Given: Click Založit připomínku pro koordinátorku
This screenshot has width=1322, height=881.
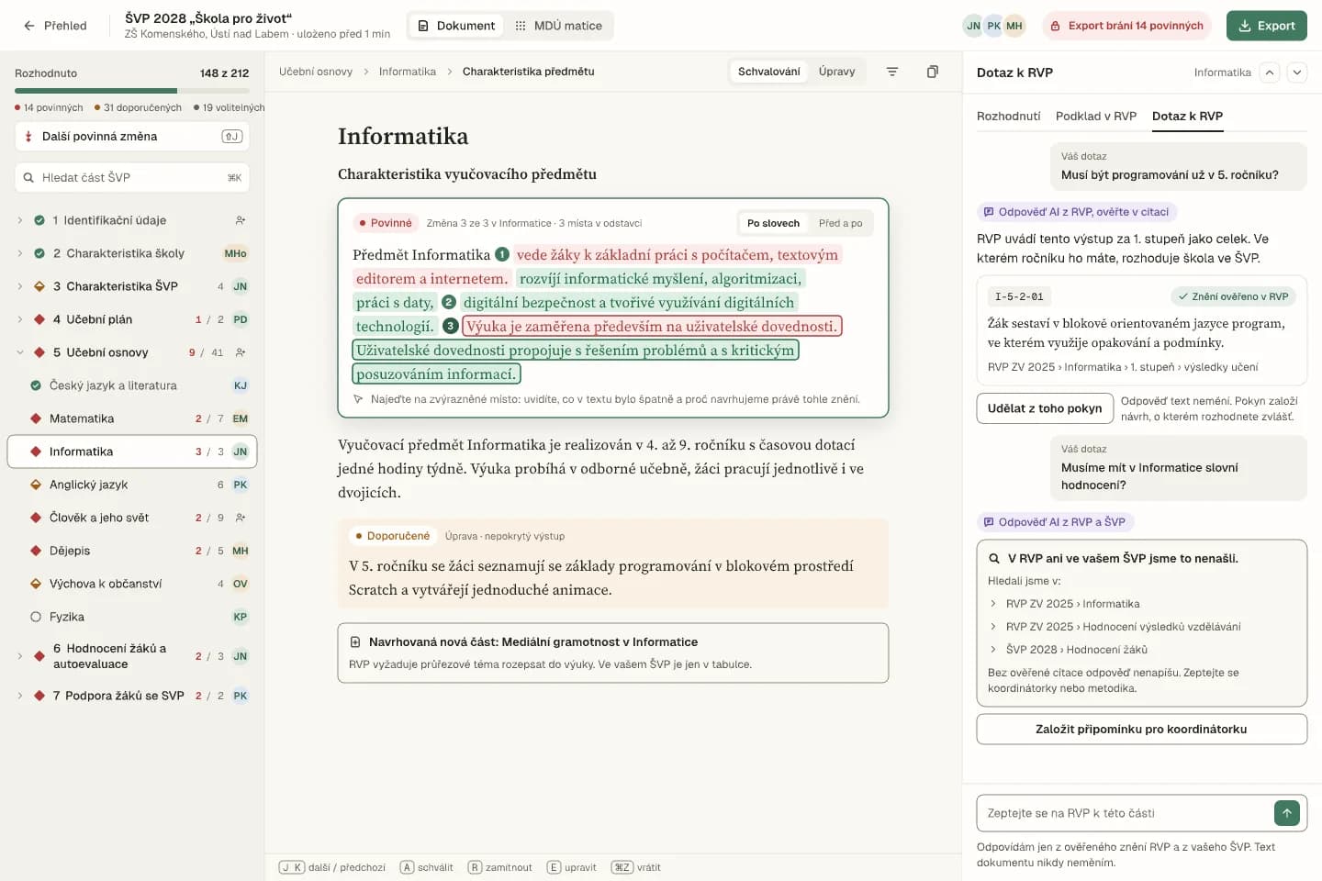Looking at the screenshot, I should point(1141,730).
